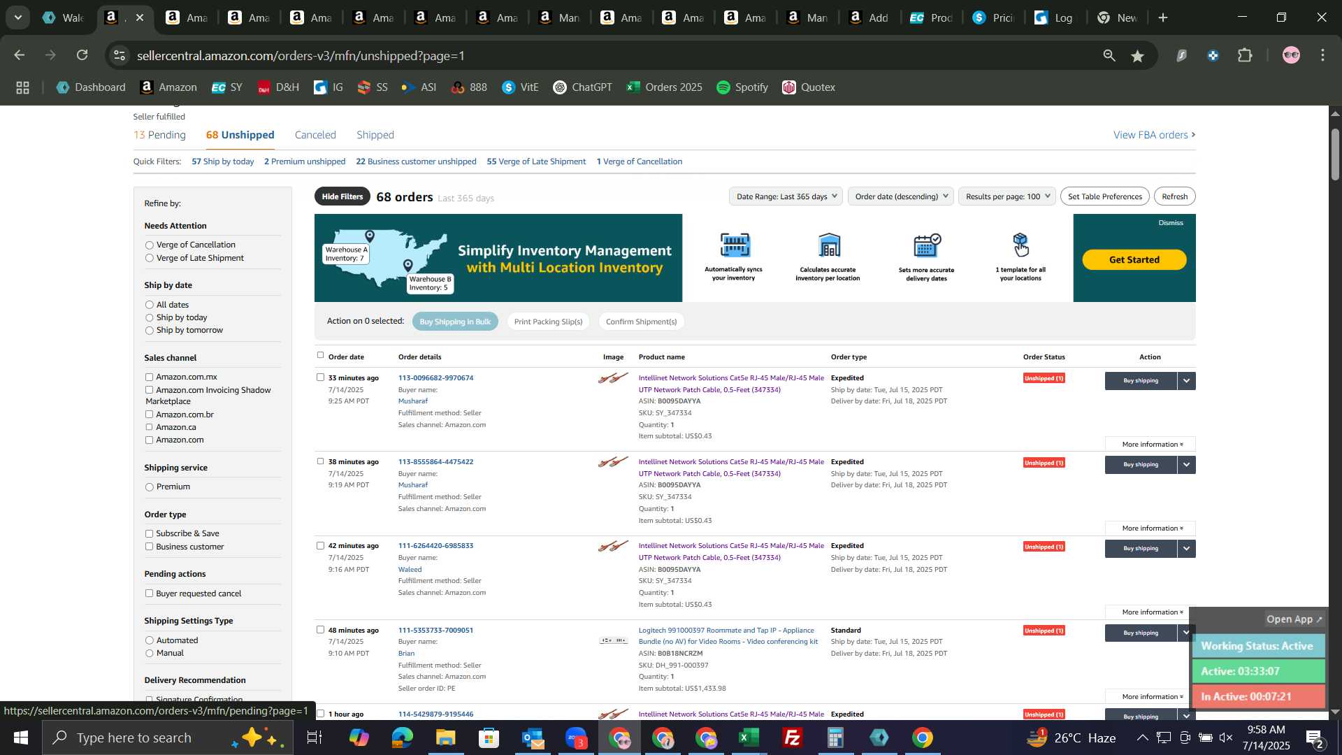Open Chrome three-dot menu
This screenshot has height=755, width=1342.
[x=1323, y=55]
